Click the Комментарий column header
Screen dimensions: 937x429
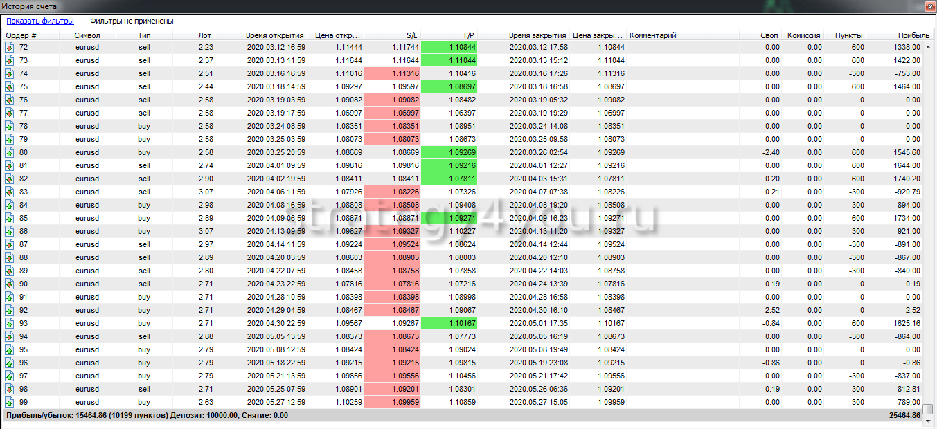coord(652,35)
